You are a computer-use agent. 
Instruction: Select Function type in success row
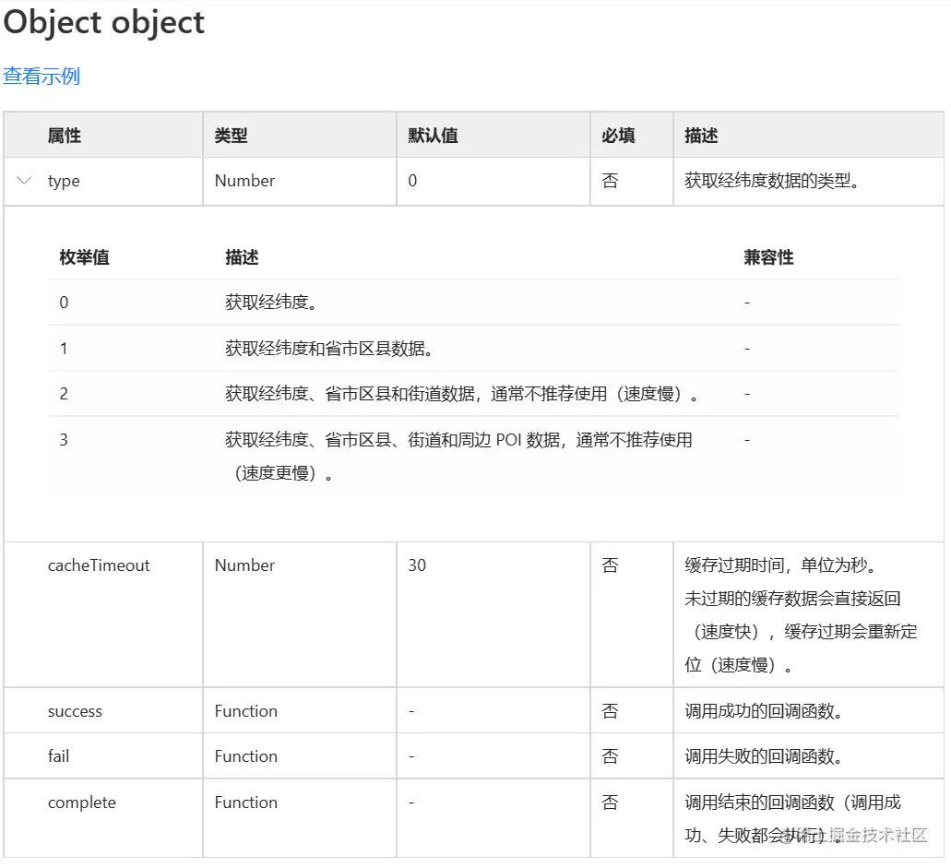[245, 711]
